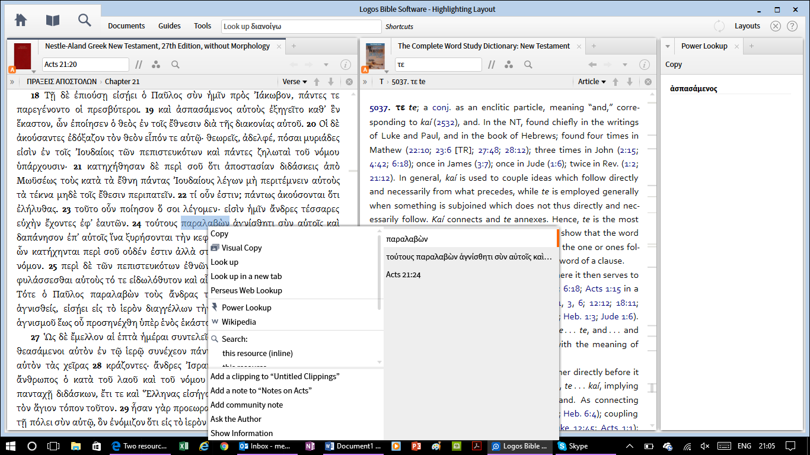This screenshot has height=455, width=810.
Task: Select Perseus Web Lookup in context menu
Action: [x=294, y=290]
